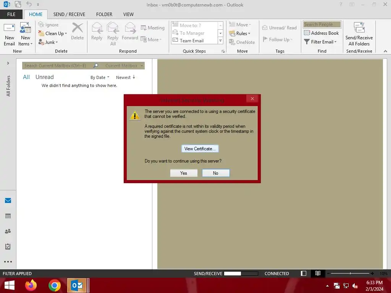Switch to the VIEW tab
The image size is (391, 293).
128,14
